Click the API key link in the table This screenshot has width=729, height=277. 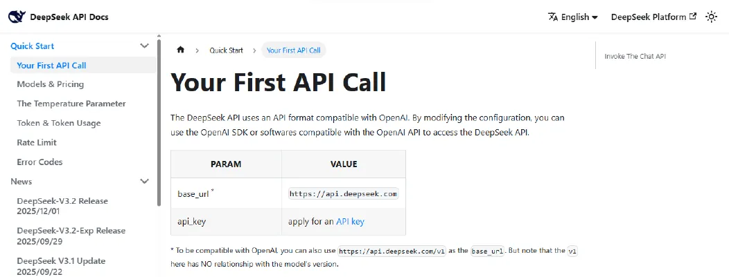(350, 222)
